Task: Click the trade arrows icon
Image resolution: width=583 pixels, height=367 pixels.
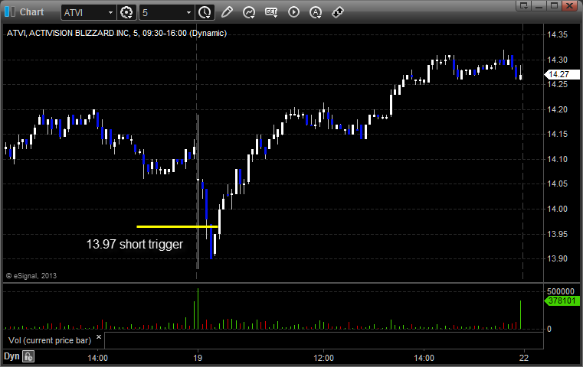Action: pos(338,12)
